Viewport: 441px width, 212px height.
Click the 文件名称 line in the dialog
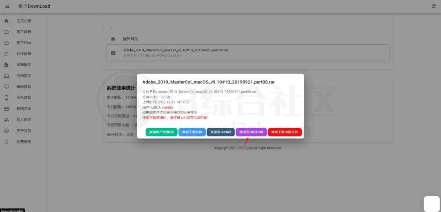point(199,92)
